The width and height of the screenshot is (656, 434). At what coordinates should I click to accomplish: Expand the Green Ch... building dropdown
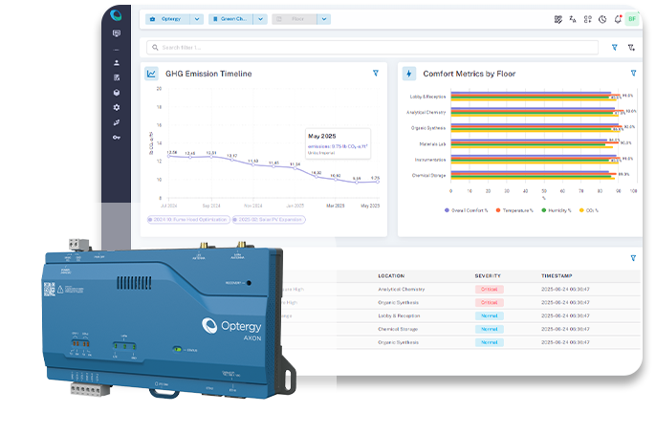[x=259, y=19]
